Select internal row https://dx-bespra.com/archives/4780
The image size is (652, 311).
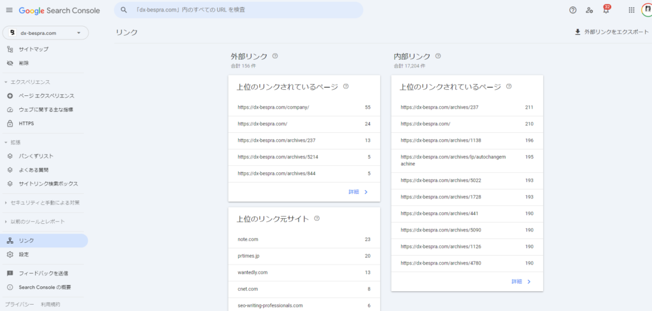coord(467,264)
